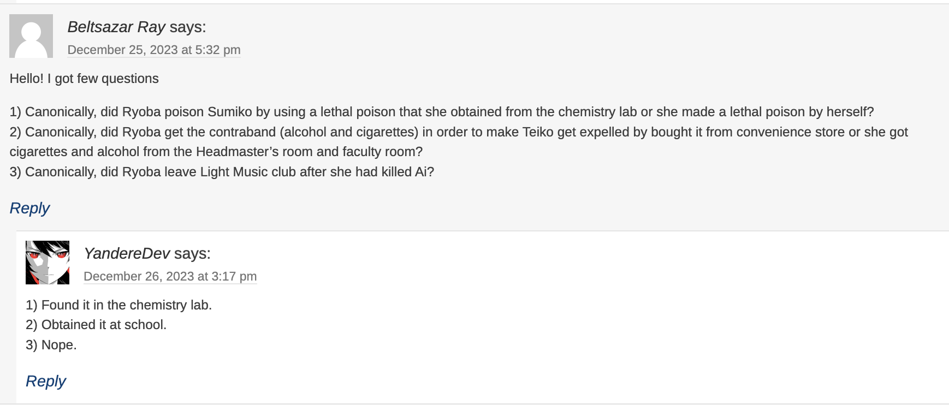Open Beltsazar Ray author name link
Viewport: 949px width, 405px height.
116,27
